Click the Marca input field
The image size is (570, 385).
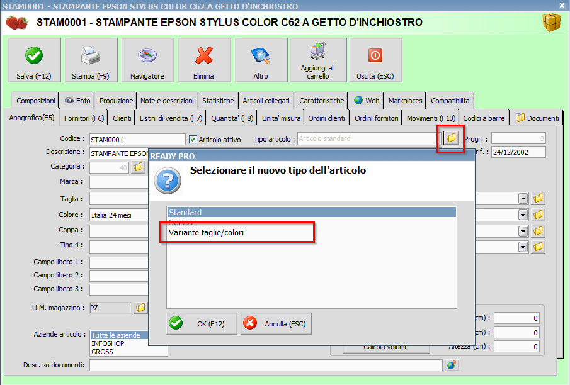click(119, 182)
